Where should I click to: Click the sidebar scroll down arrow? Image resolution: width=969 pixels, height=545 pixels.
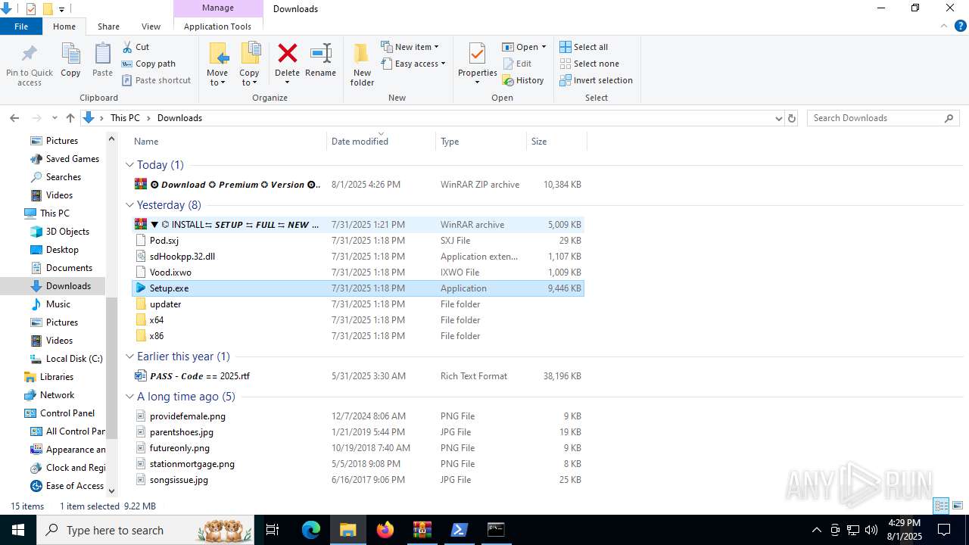click(x=112, y=490)
